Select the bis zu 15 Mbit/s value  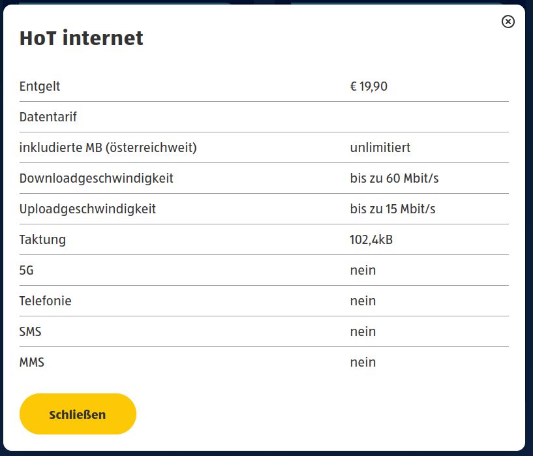pyautogui.click(x=393, y=209)
